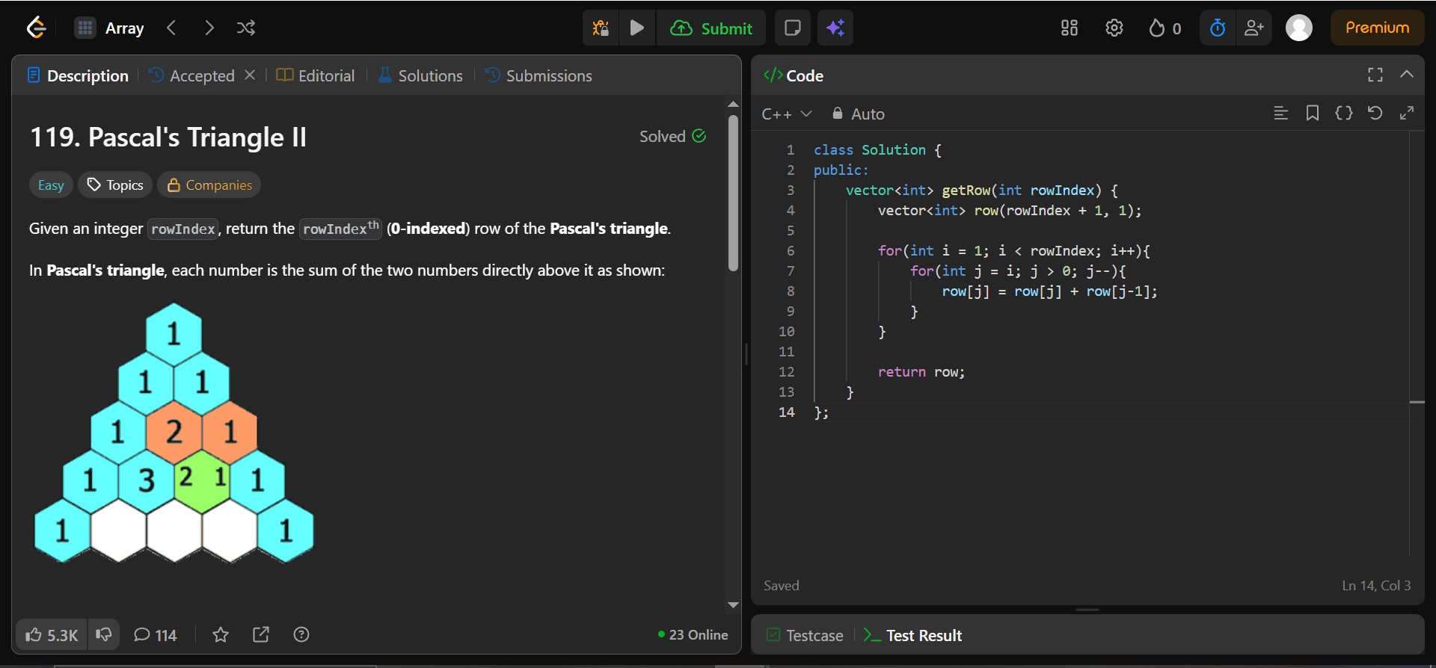This screenshot has width=1436, height=668.
Task: Toggle the like thumbs-up button
Action: click(x=52, y=635)
